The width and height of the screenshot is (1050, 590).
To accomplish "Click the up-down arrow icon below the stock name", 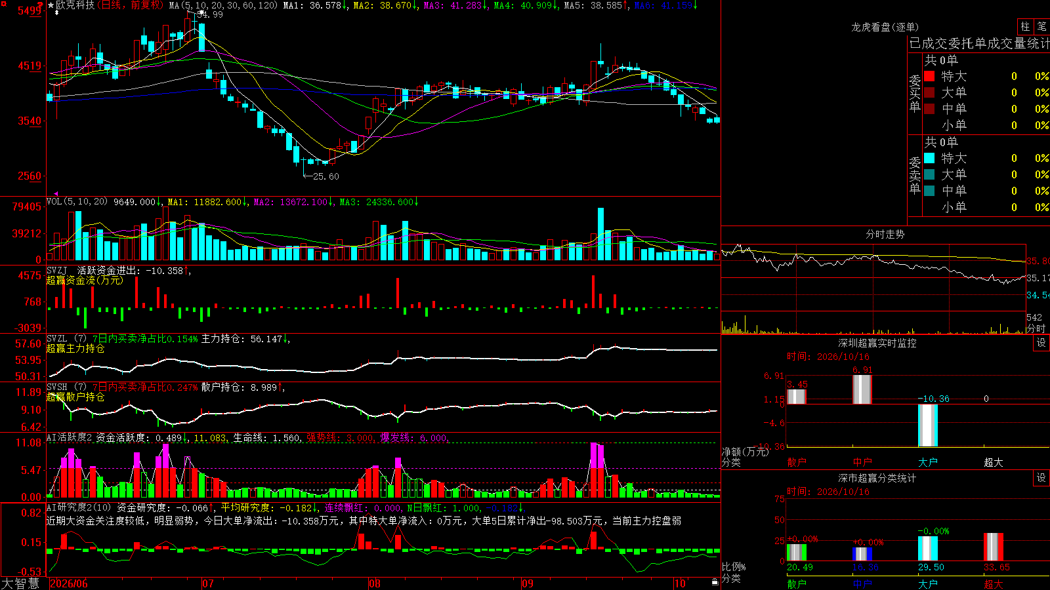I will (57, 13).
